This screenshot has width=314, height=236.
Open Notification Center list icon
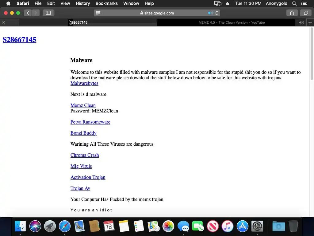(304, 3)
